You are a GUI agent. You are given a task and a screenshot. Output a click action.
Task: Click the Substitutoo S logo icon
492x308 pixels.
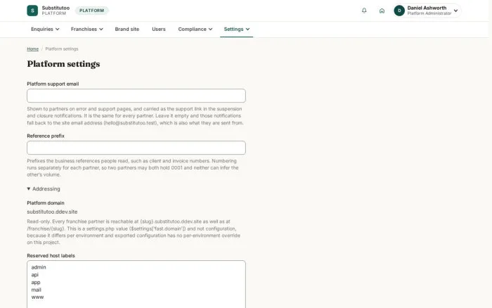point(32,11)
